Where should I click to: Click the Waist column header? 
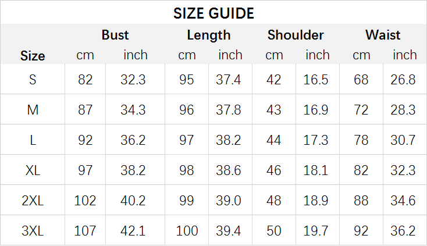tap(383, 35)
